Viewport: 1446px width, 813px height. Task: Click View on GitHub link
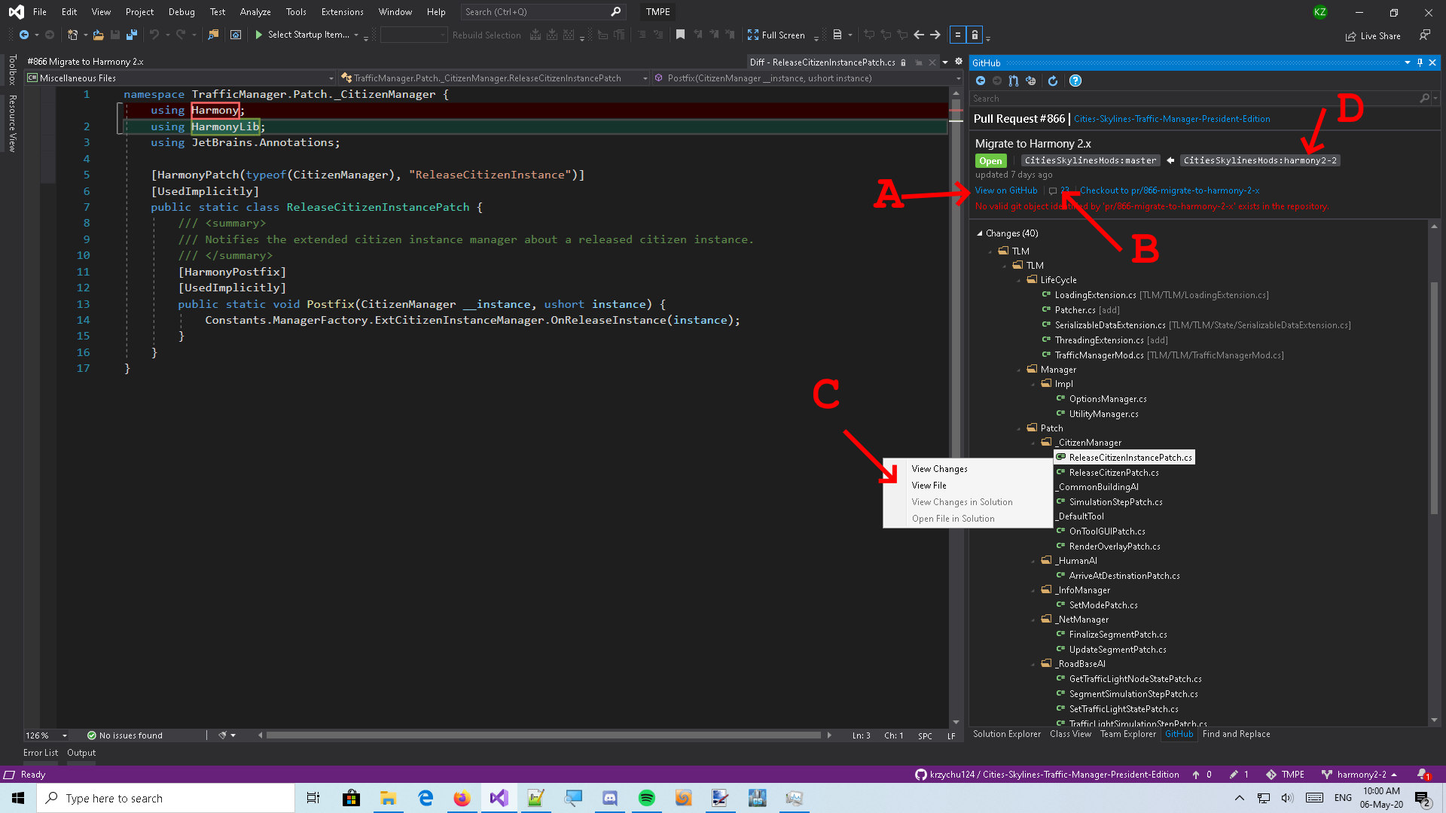(1005, 190)
